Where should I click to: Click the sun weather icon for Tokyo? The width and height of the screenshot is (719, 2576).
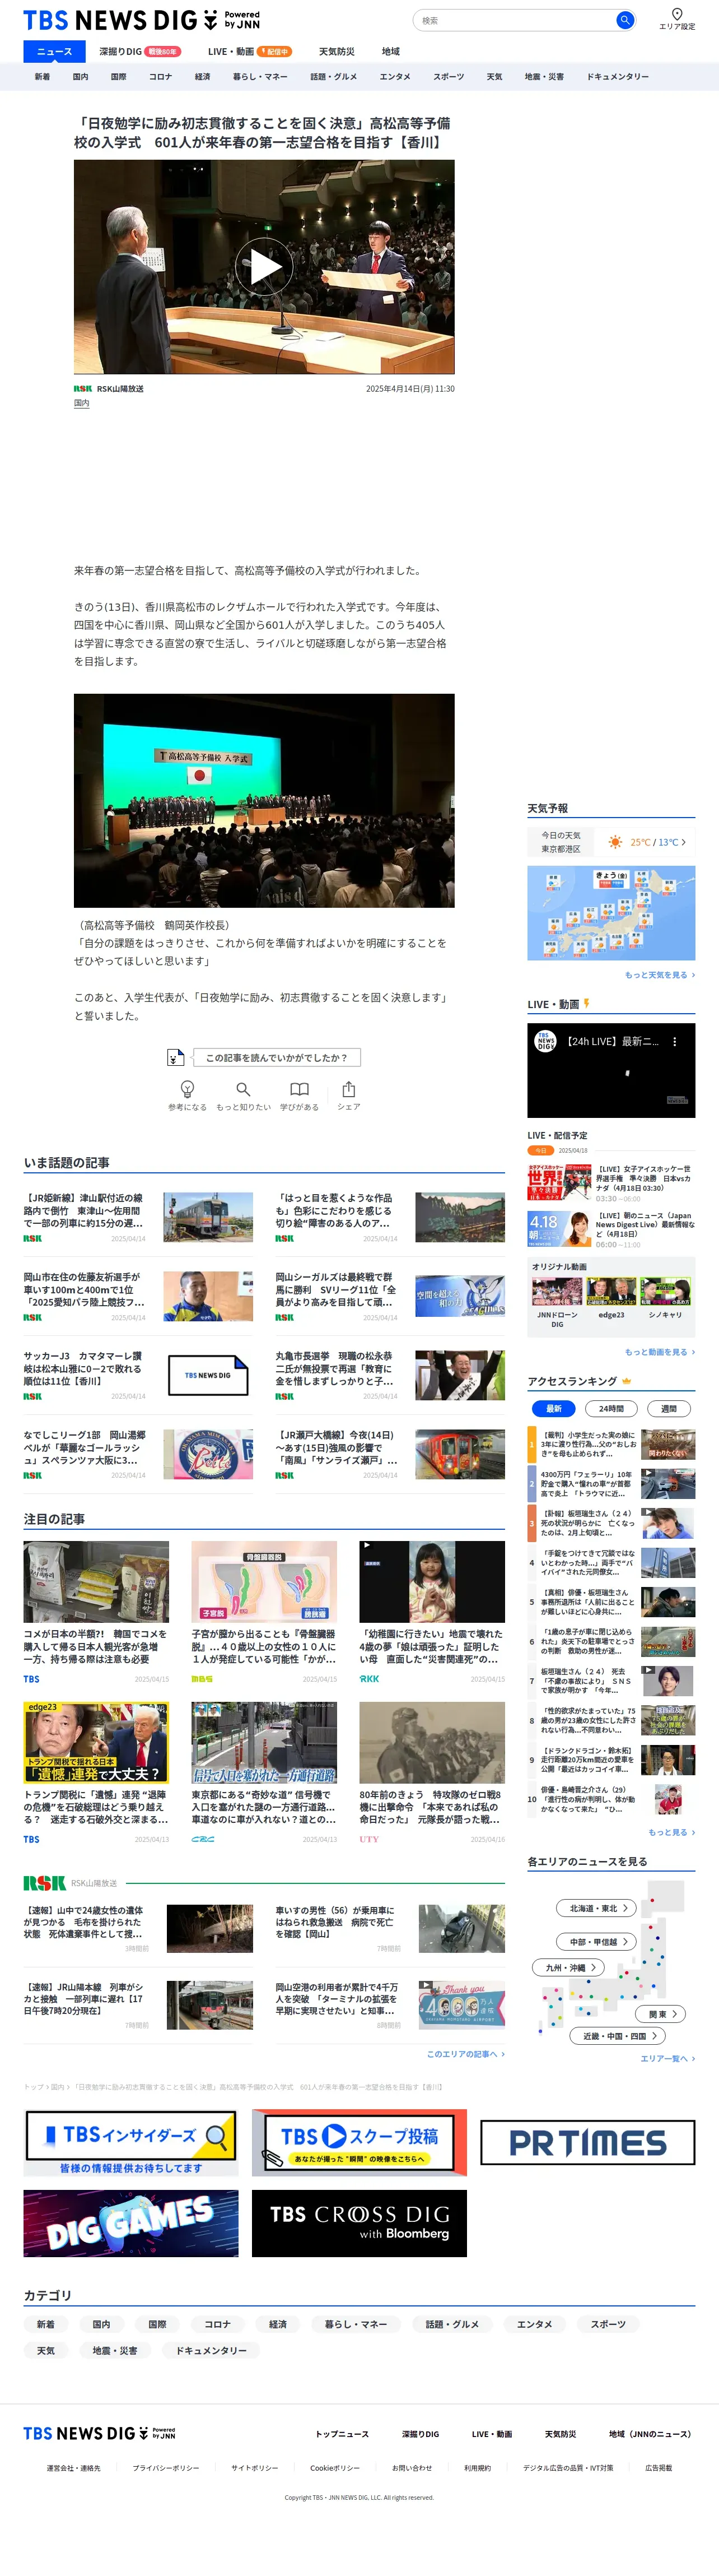pyautogui.click(x=615, y=842)
